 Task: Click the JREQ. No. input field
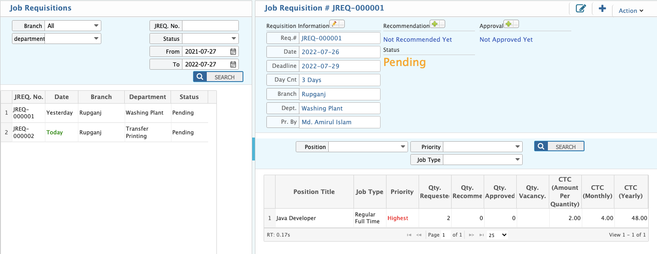pyautogui.click(x=210, y=26)
